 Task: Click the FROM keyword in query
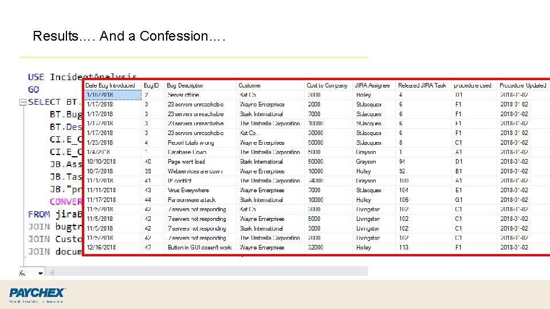point(39,215)
